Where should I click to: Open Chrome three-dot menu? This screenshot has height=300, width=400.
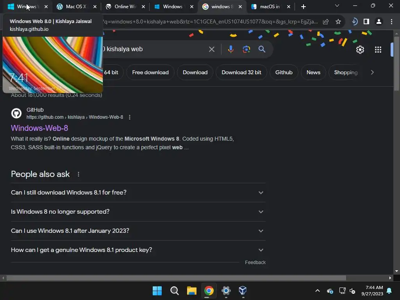pos(391,22)
